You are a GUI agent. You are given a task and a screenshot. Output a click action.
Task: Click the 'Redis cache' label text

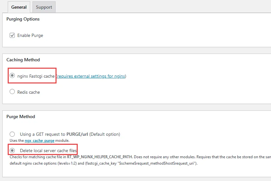click(29, 92)
